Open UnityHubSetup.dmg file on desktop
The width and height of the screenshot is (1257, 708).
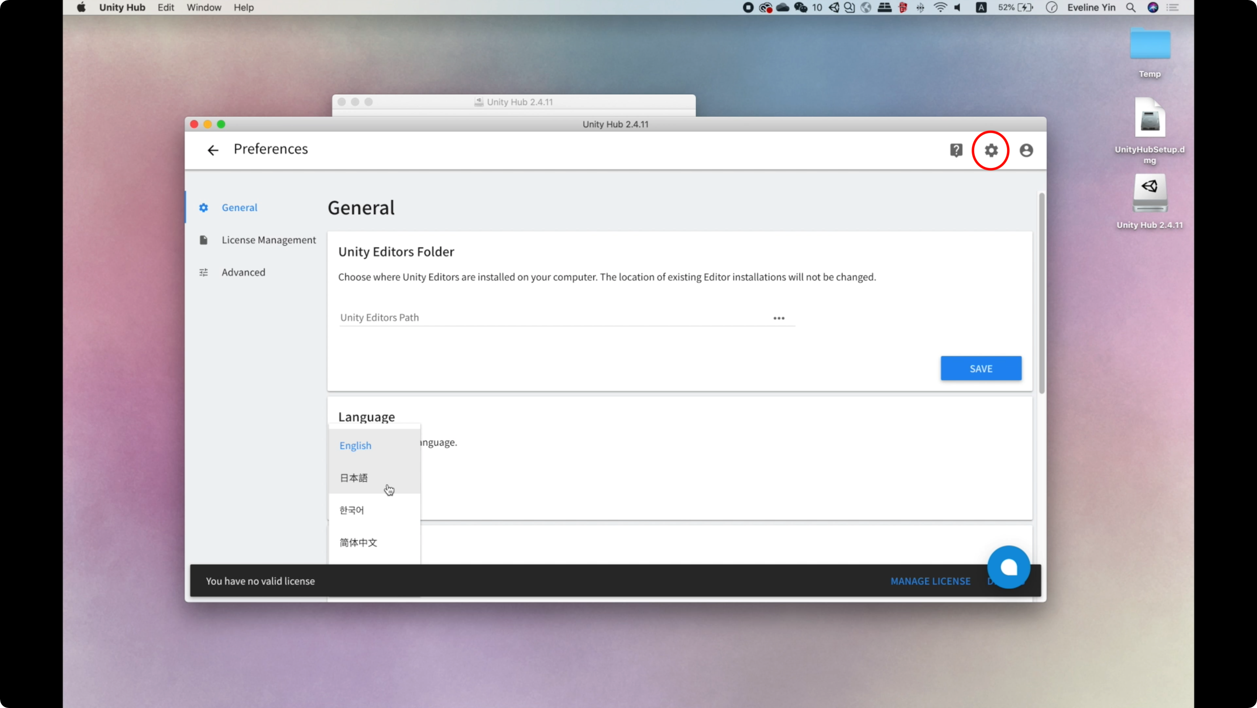[1150, 120]
